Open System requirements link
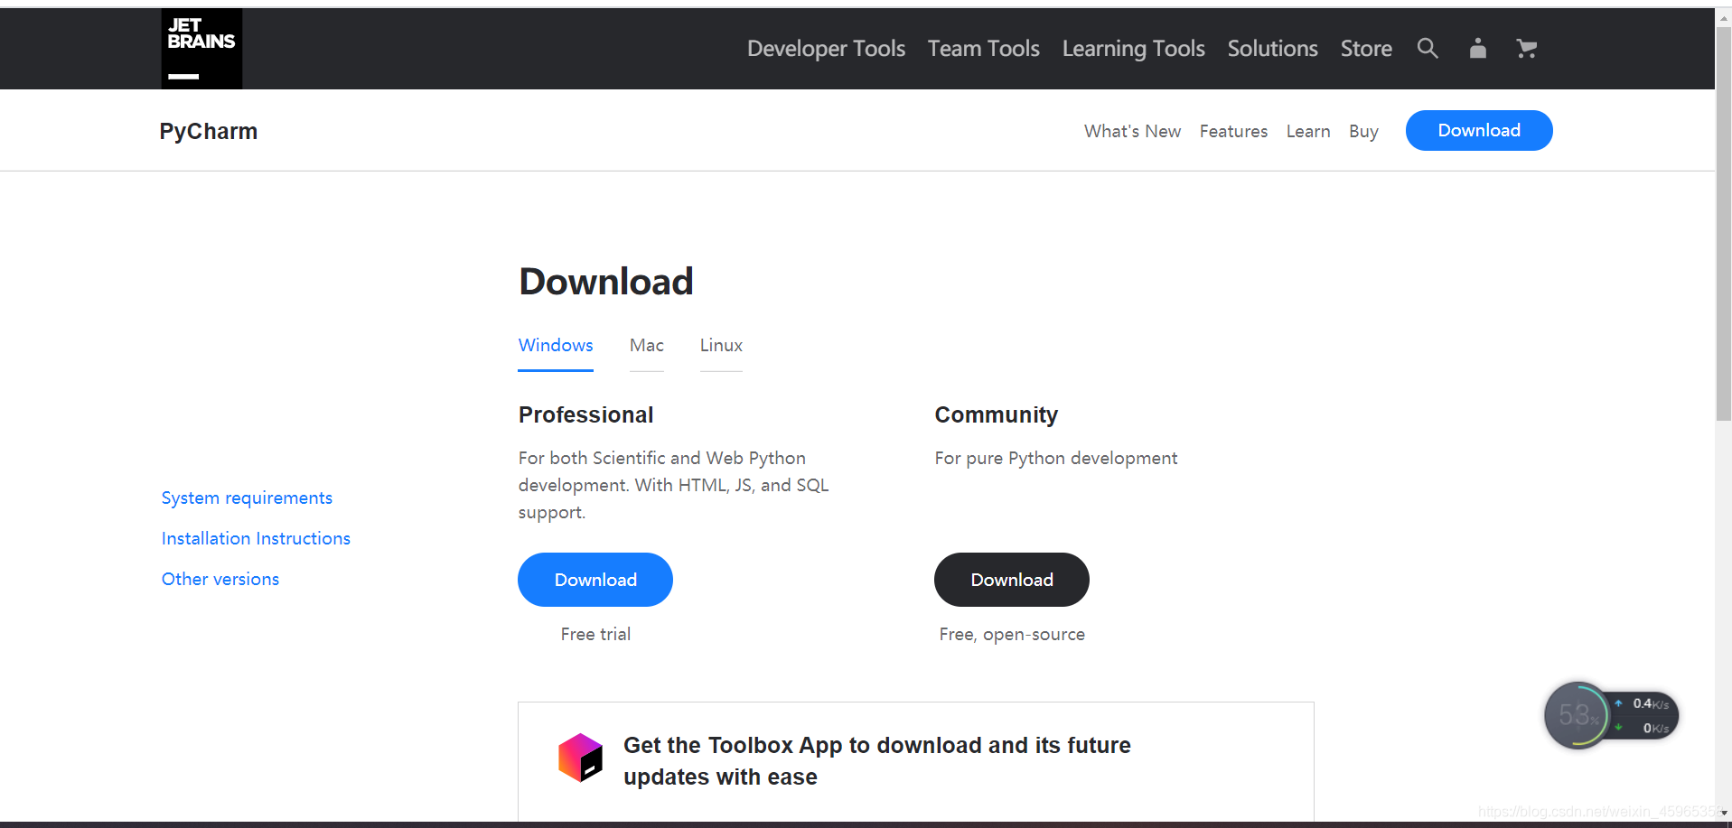This screenshot has height=828, width=1732. (247, 498)
